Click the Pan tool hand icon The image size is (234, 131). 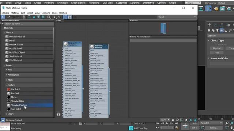173,120
